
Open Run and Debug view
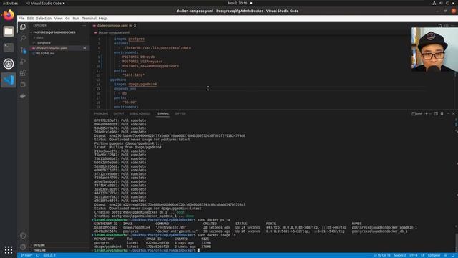click(x=23, y=62)
